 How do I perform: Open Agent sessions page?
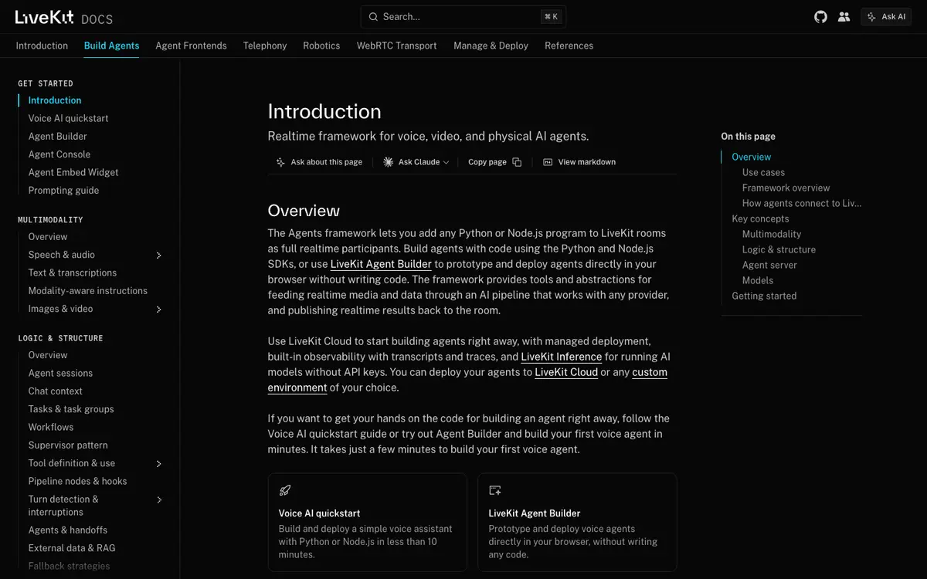(60, 373)
